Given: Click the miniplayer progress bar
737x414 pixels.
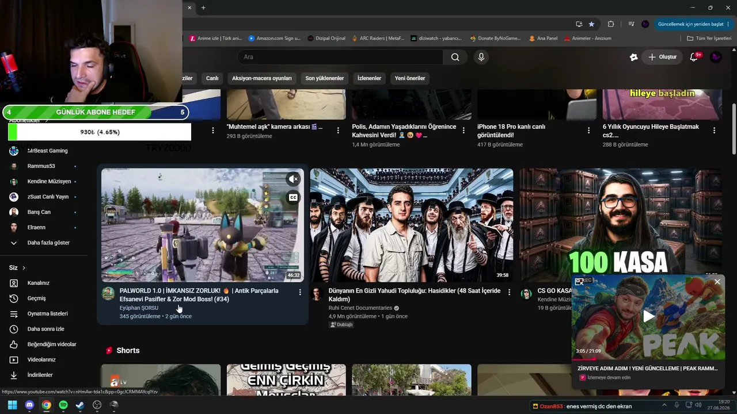Looking at the screenshot, I should tap(648, 359).
